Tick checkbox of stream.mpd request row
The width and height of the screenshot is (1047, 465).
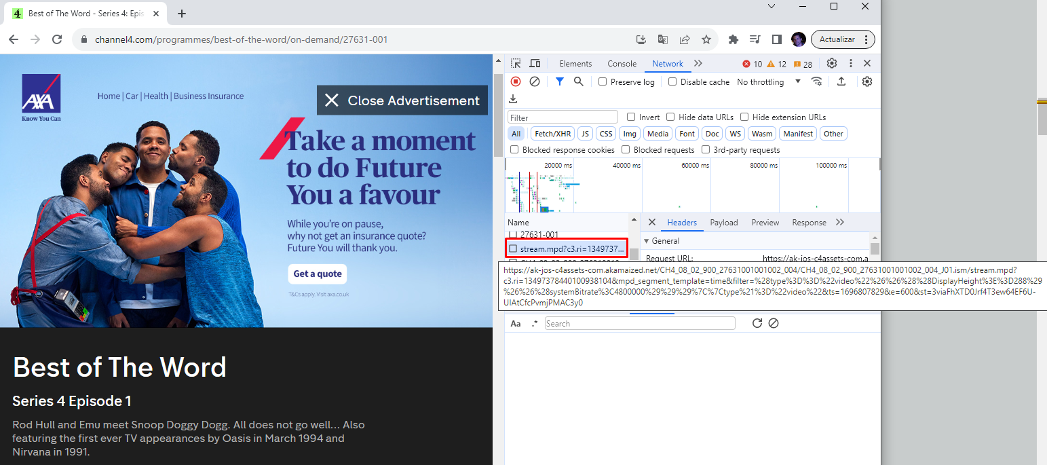click(x=514, y=249)
